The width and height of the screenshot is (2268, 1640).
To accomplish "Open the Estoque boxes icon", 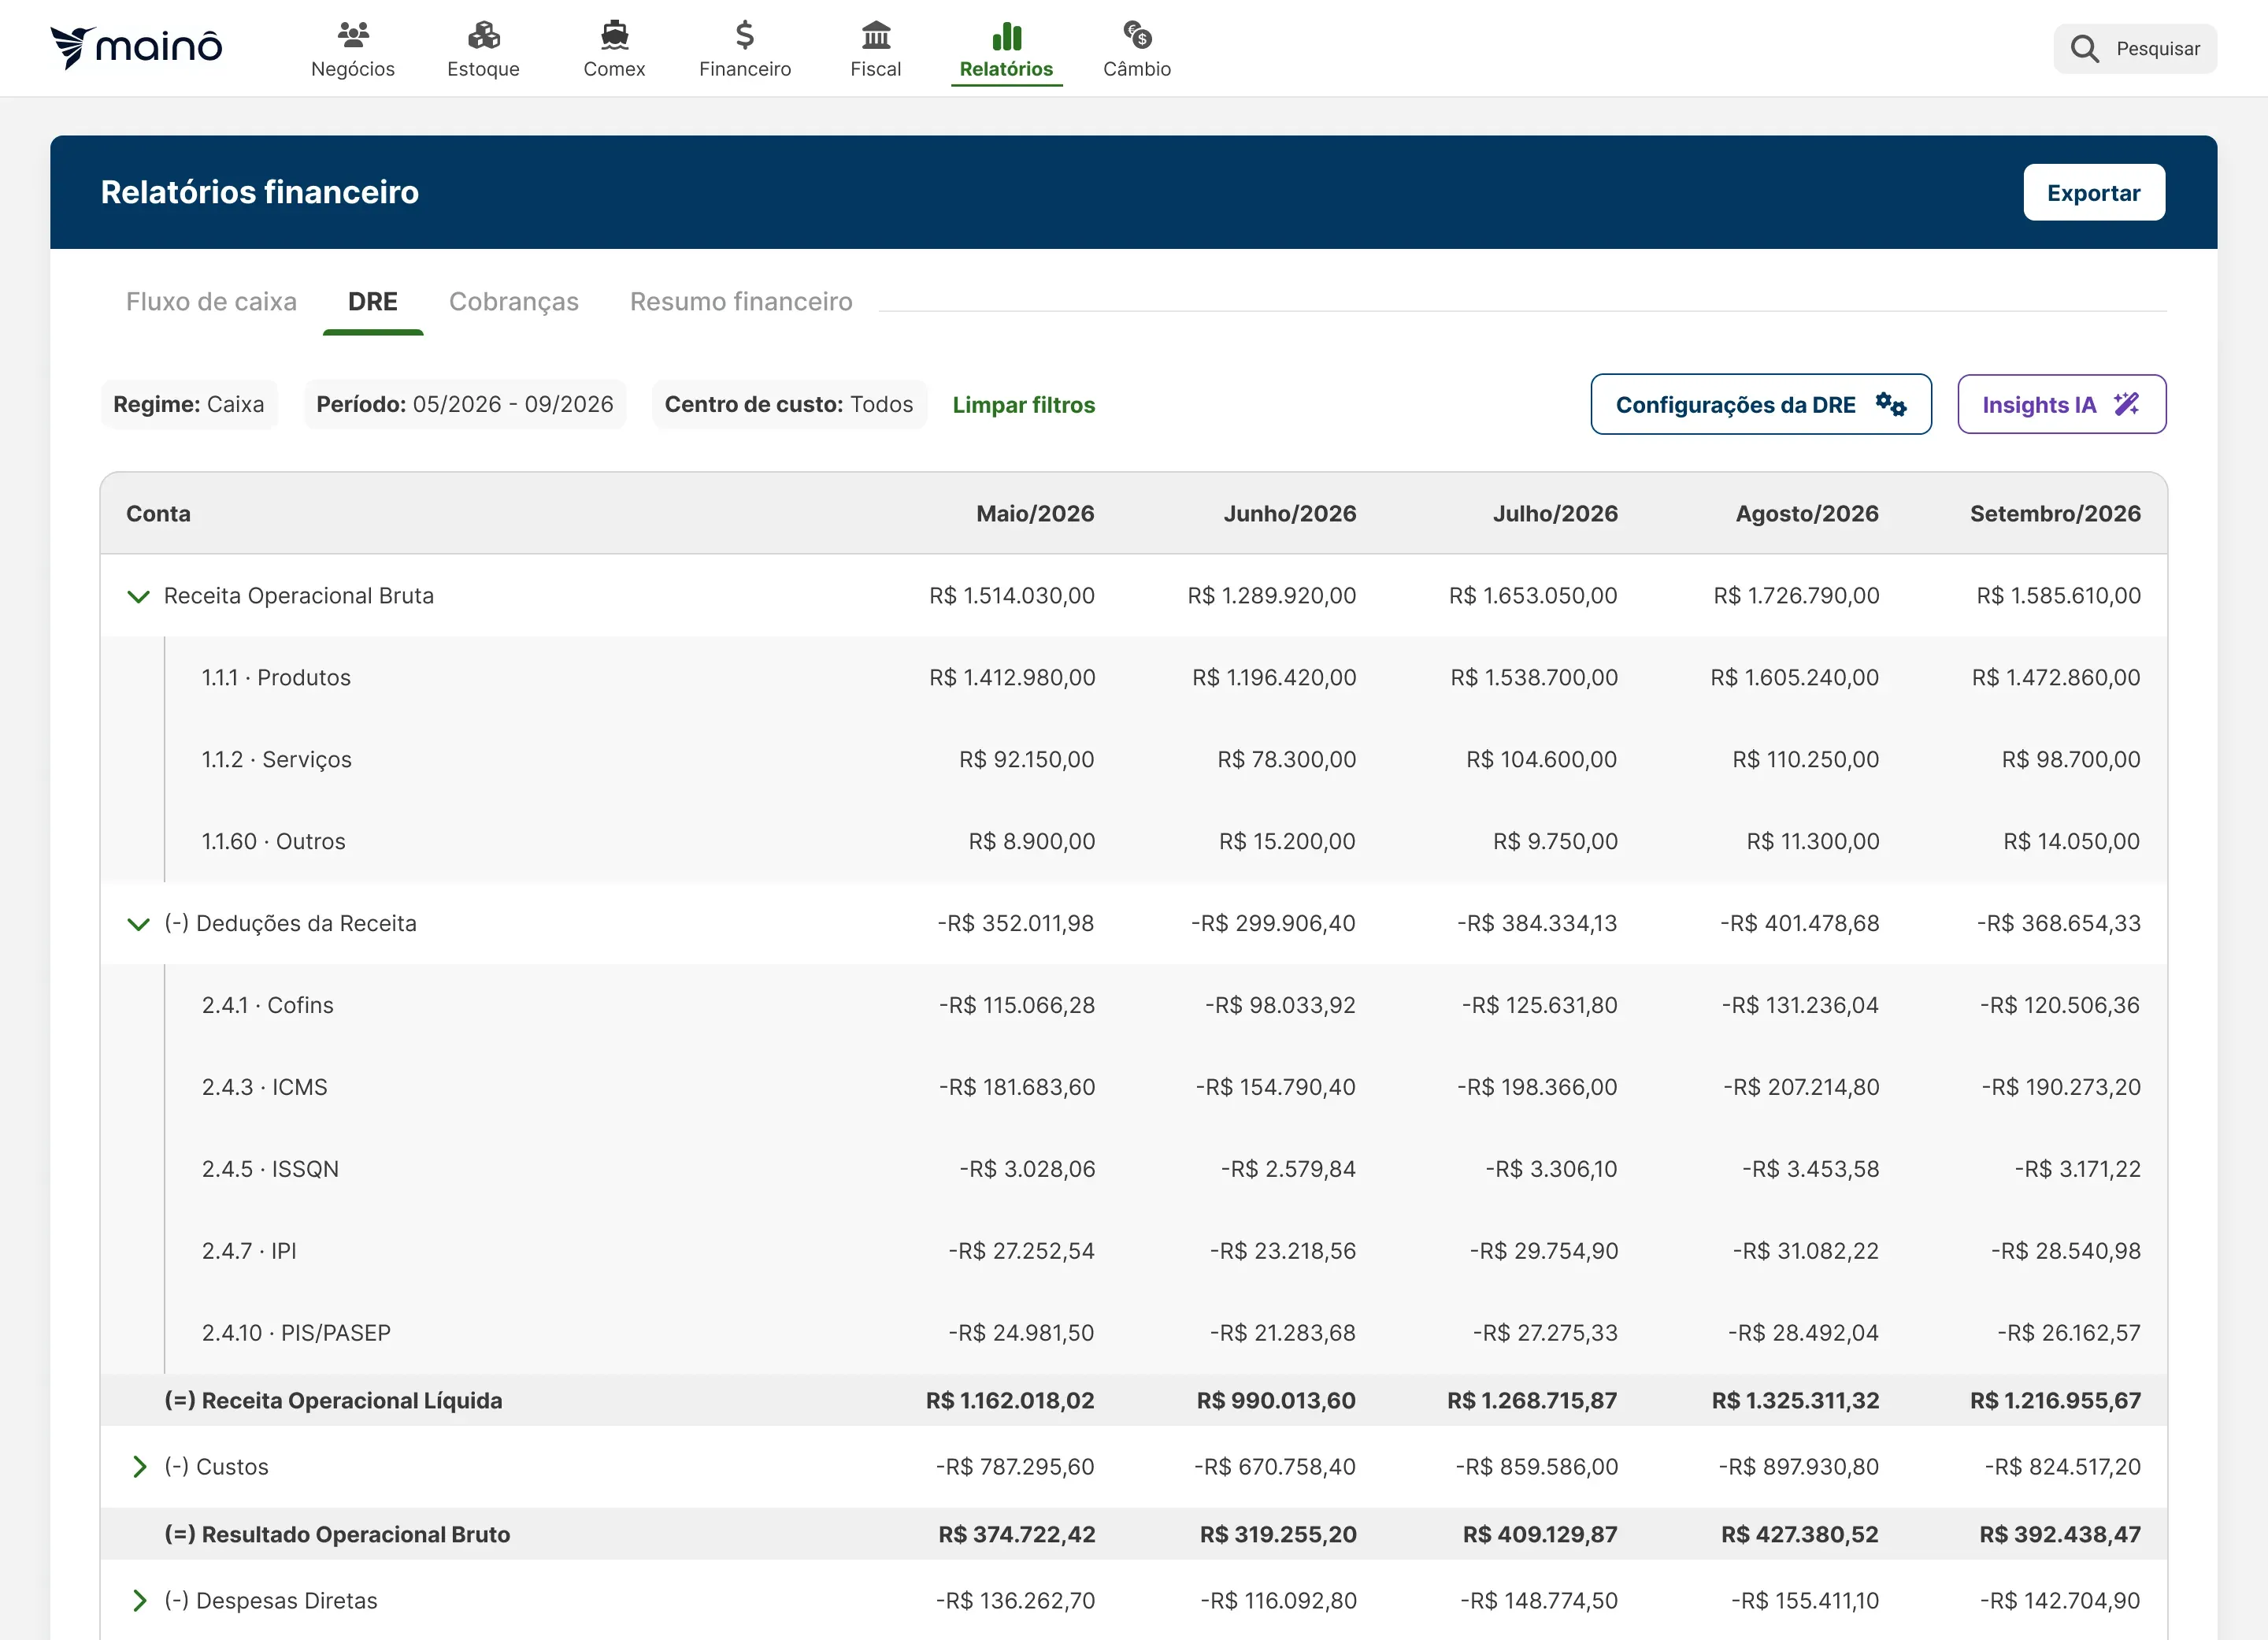I will [484, 35].
